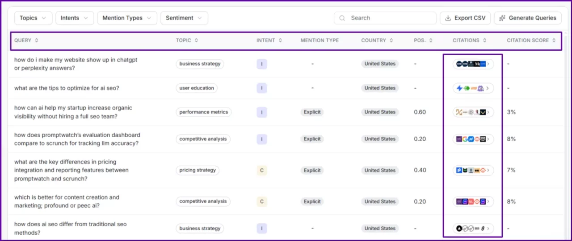Image resolution: width=572 pixels, height=241 pixels.
Task: Open citations for ai seo tips query
Action: pyautogui.click(x=473, y=88)
